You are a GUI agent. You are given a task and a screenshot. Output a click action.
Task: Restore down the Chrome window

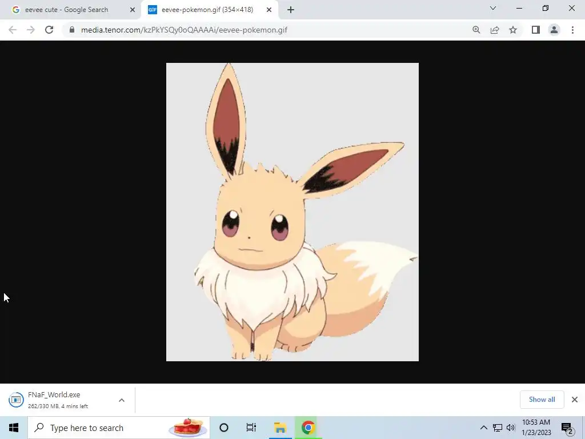[546, 8]
